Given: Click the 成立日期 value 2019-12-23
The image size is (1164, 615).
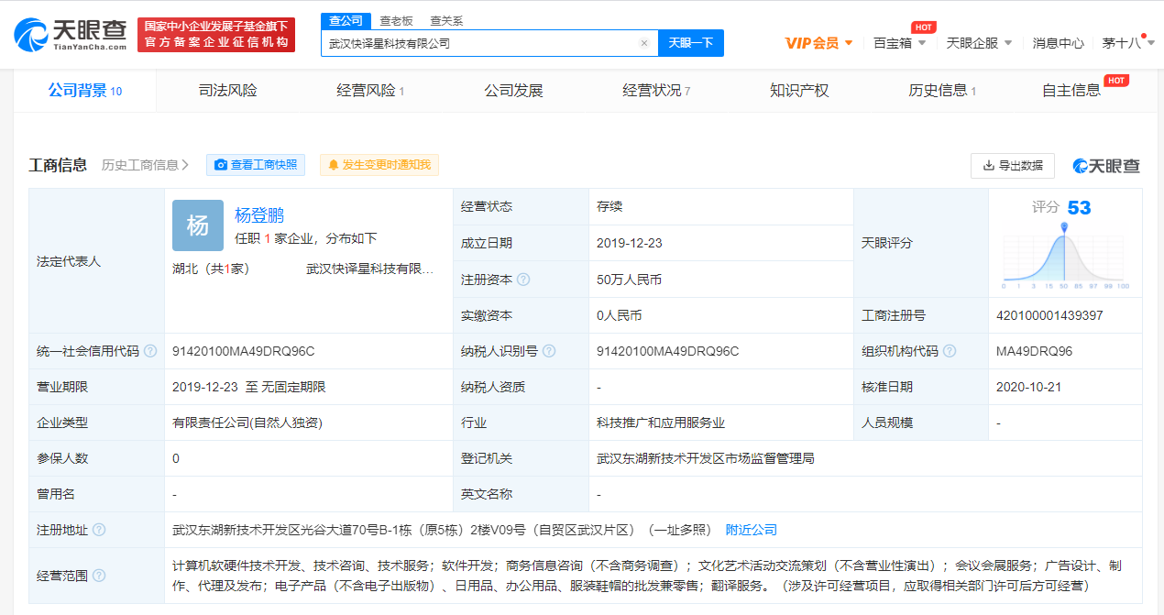Looking at the screenshot, I should tap(630, 243).
